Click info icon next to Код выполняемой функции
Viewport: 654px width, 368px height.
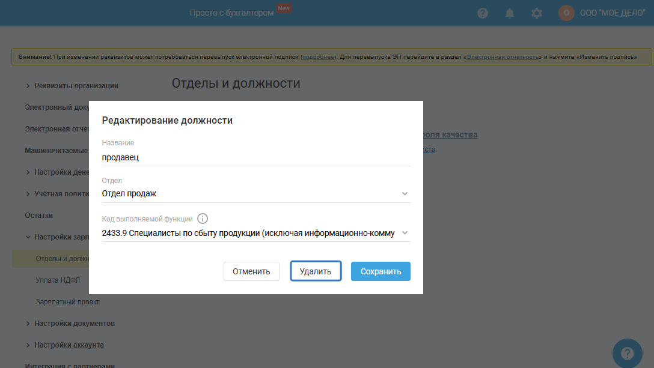tap(203, 219)
